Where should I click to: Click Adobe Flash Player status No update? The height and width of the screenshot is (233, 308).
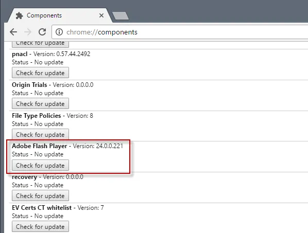38,154
